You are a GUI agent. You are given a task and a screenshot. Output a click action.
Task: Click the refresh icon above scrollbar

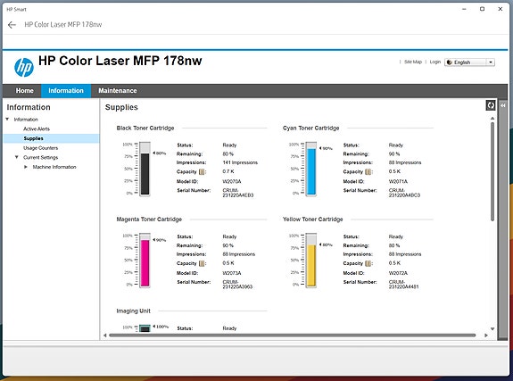[x=491, y=105]
